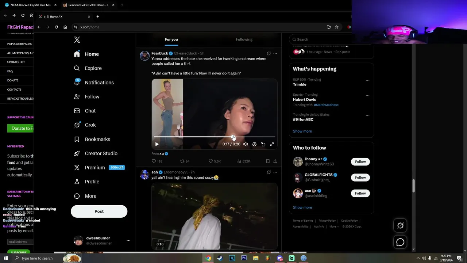
Task: Switch to the Following tab
Action: [244, 39]
